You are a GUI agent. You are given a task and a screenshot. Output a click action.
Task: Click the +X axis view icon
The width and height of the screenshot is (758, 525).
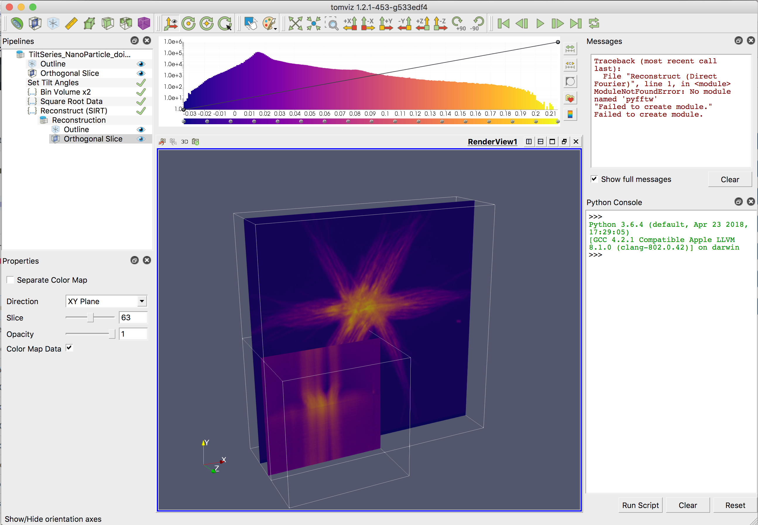click(349, 23)
